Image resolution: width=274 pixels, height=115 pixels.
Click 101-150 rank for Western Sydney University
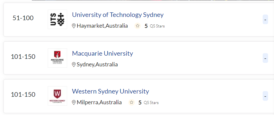pyautogui.click(x=23, y=95)
